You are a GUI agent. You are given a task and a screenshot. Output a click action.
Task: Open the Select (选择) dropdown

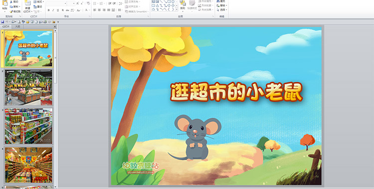click(x=222, y=10)
